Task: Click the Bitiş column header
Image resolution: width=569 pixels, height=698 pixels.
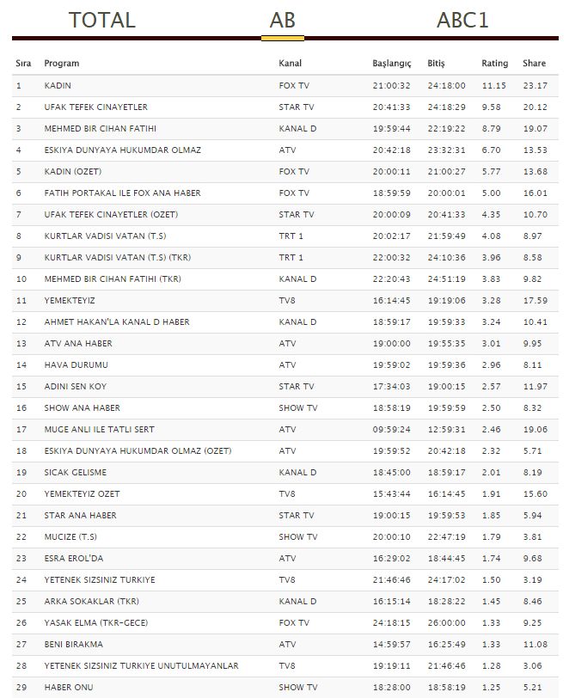Action: [x=436, y=64]
